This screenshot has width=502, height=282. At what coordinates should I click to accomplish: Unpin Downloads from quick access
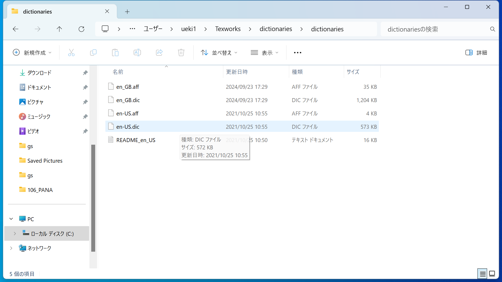(85, 73)
